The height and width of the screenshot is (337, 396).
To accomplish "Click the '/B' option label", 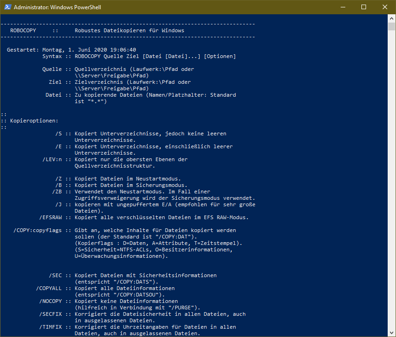I will [59, 185].
